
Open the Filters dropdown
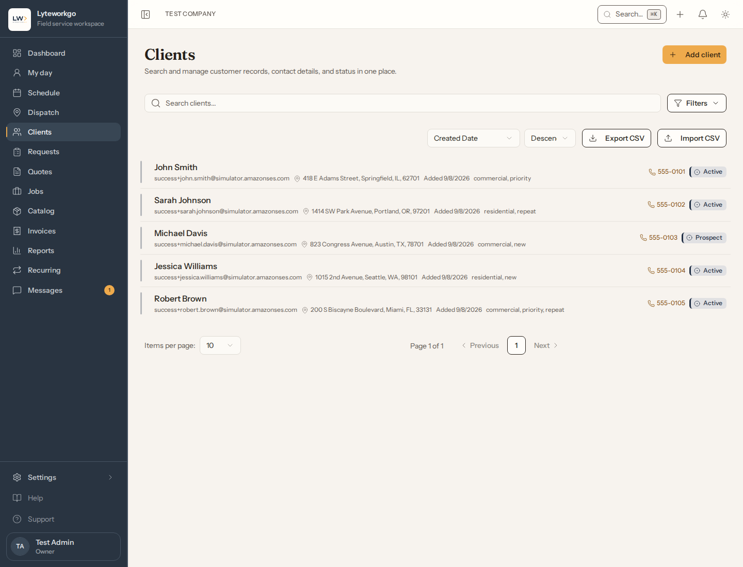[697, 103]
